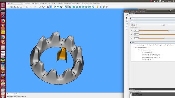Image resolution: width=175 pixels, height=98 pixels.
Task: Click the hide PyFlow menu item
Action: (x=35, y=4)
